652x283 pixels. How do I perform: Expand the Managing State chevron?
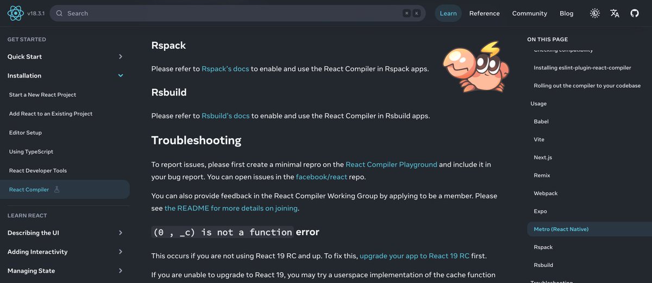tap(121, 271)
